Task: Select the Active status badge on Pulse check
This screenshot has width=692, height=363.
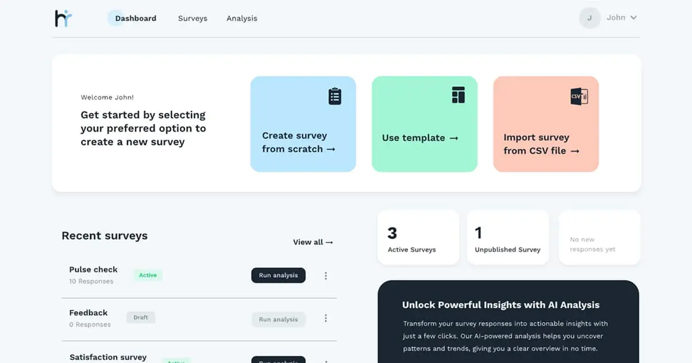Action: (147, 275)
